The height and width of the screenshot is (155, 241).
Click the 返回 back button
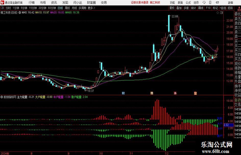pyautogui.click(x=230, y=8)
